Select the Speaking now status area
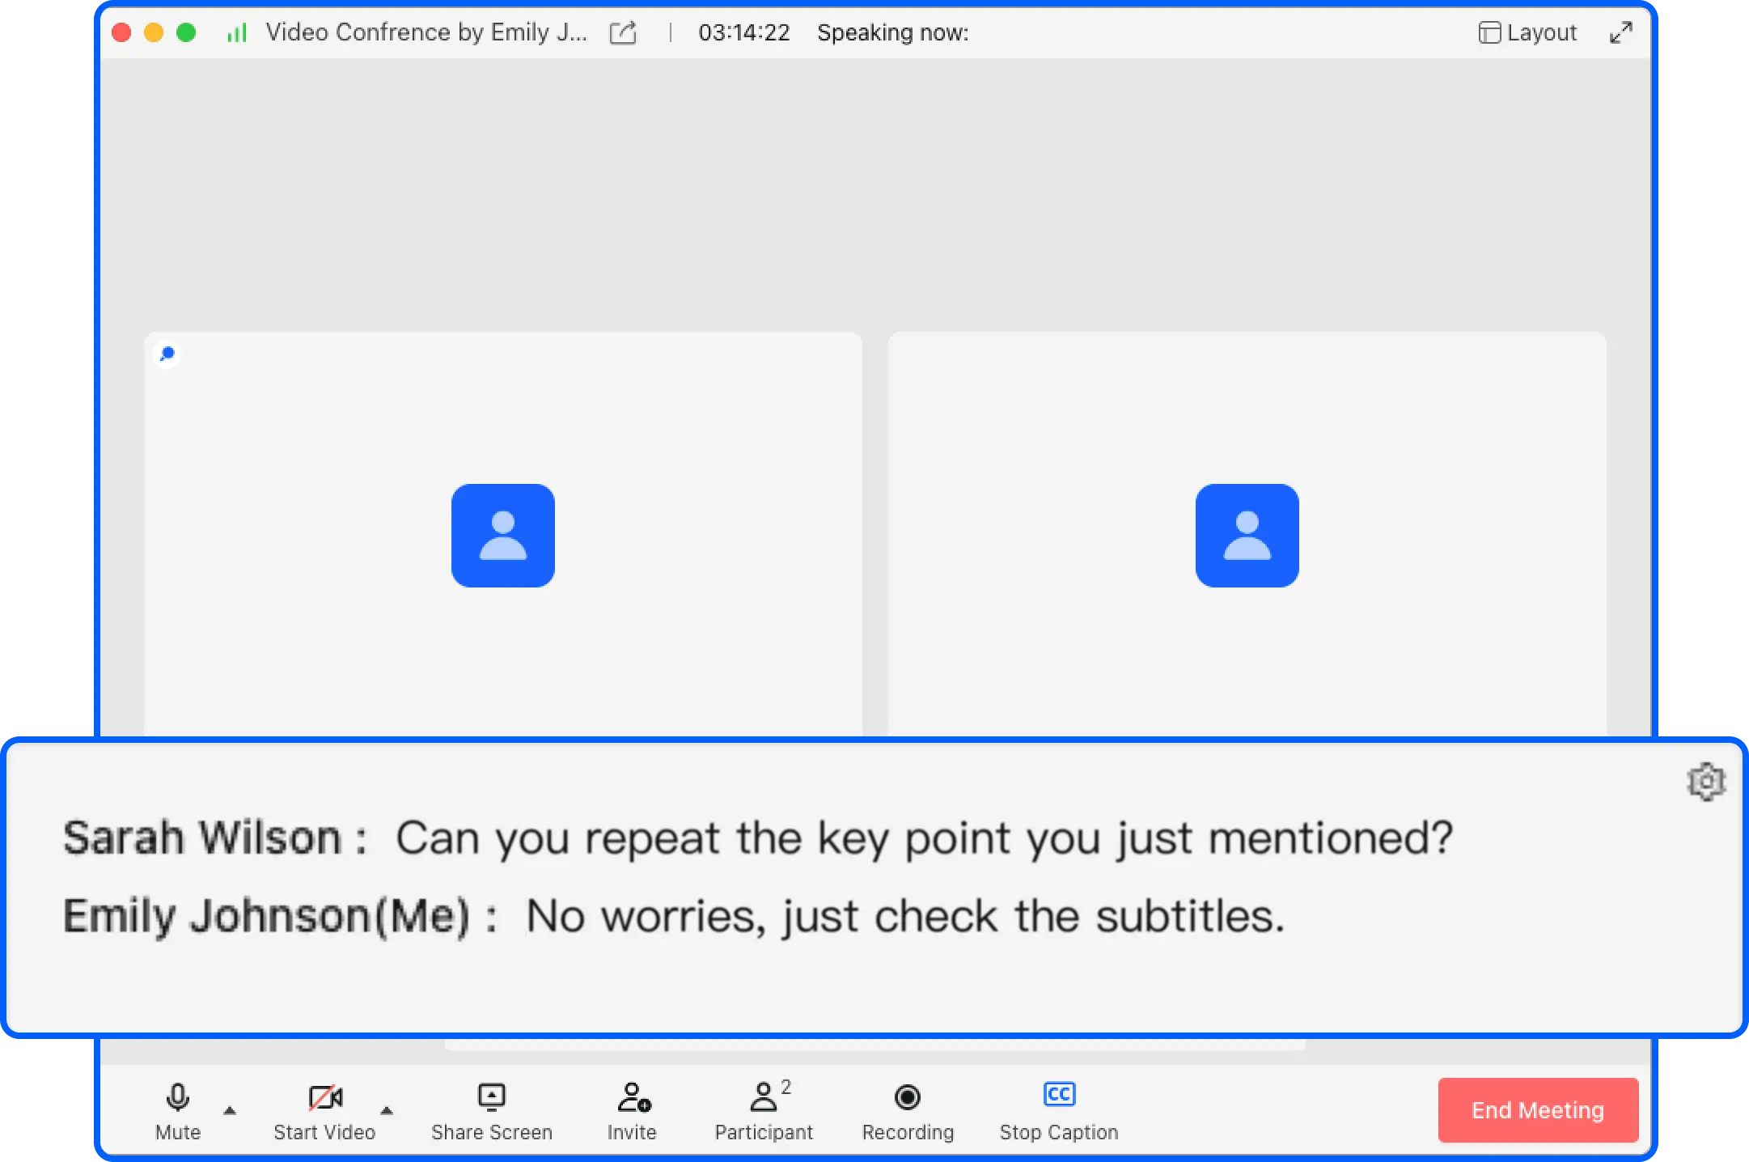 click(x=891, y=32)
